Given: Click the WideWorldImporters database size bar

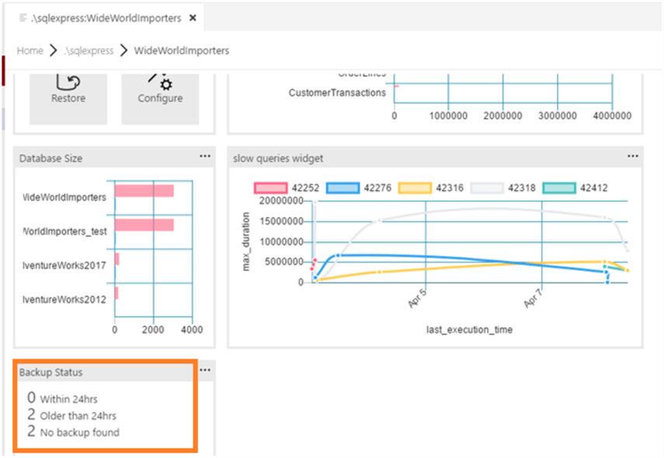Looking at the screenshot, I should tap(144, 191).
